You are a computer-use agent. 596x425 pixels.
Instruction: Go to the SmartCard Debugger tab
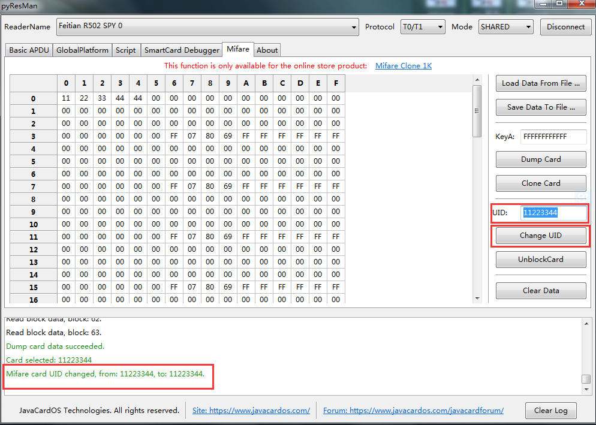[x=182, y=50]
